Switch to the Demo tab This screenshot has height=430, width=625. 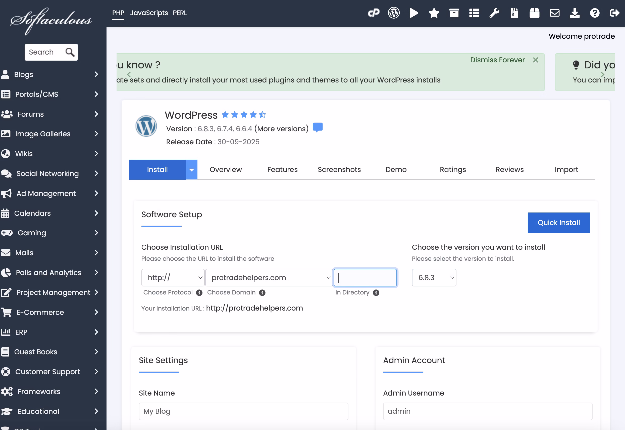tap(396, 170)
